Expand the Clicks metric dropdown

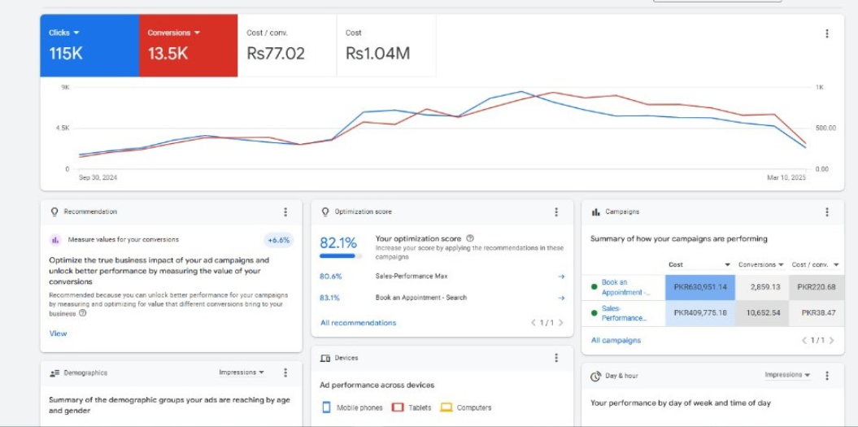click(76, 33)
